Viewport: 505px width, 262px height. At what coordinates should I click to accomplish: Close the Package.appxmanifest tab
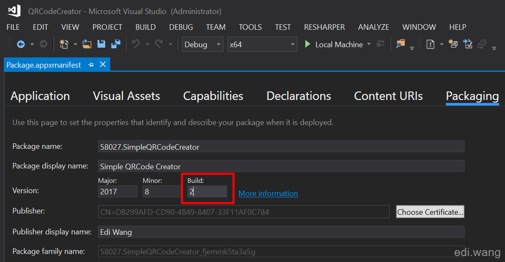pyautogui.click(x=103, y=65)
